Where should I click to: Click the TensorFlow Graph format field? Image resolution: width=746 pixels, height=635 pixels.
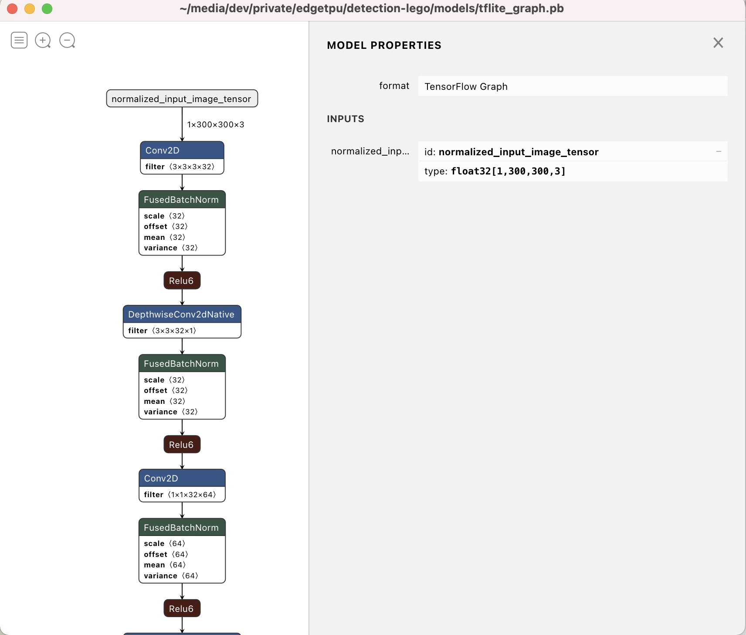pos(572,86)
